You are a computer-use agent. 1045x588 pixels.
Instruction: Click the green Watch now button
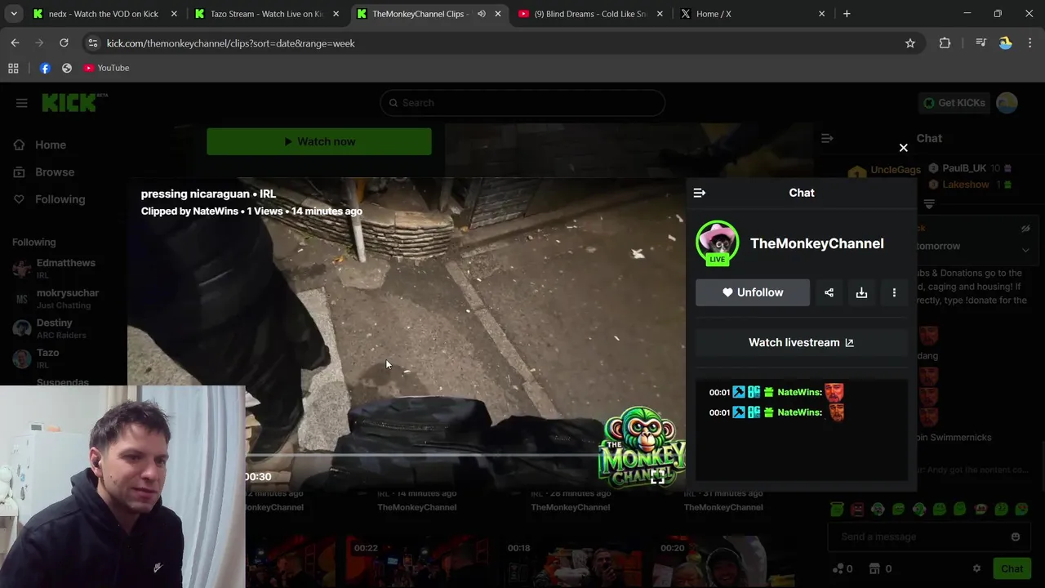click(319, 141)
